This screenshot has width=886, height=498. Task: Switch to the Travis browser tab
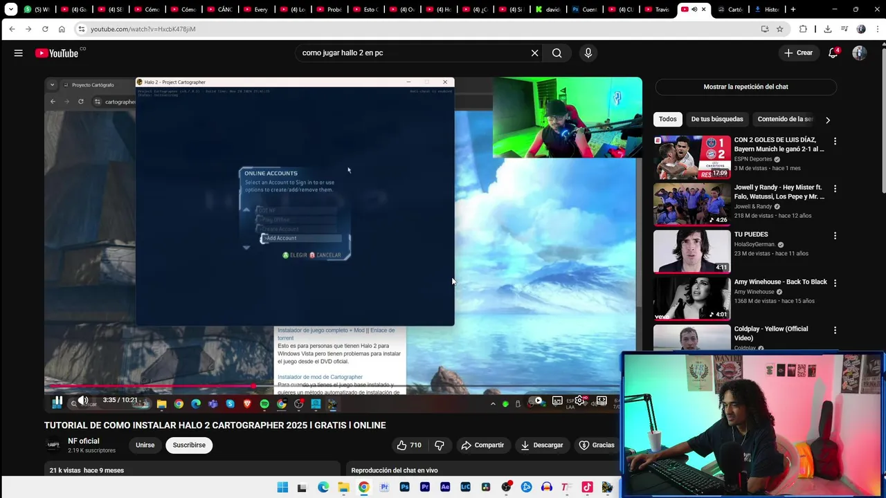(x=657, y=10)
